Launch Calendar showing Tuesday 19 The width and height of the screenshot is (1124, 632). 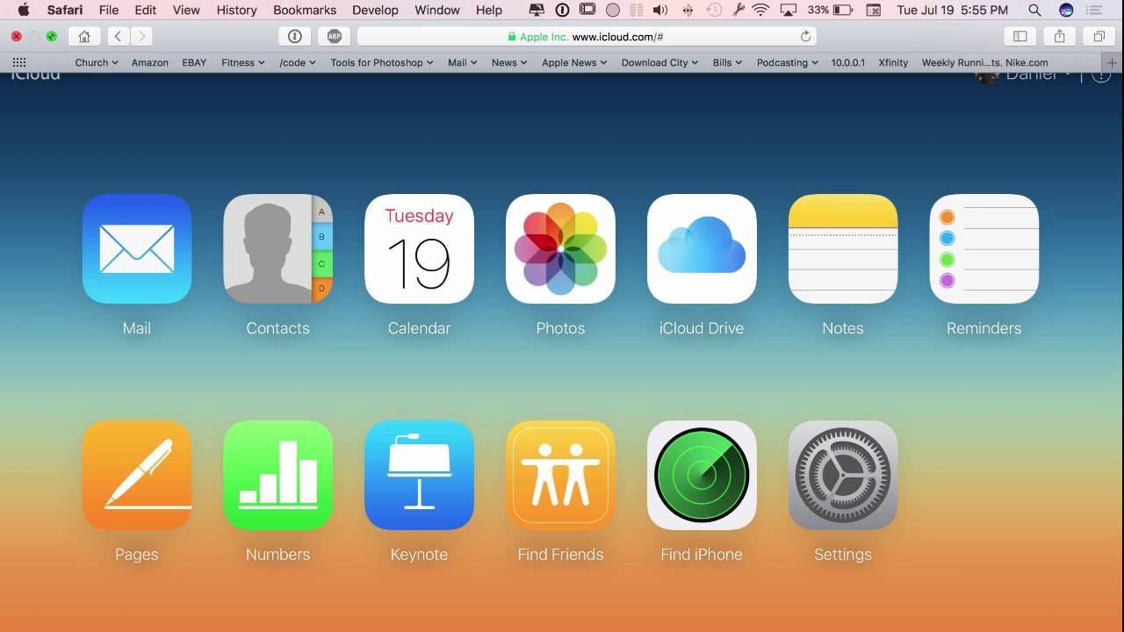pos(419,248)
